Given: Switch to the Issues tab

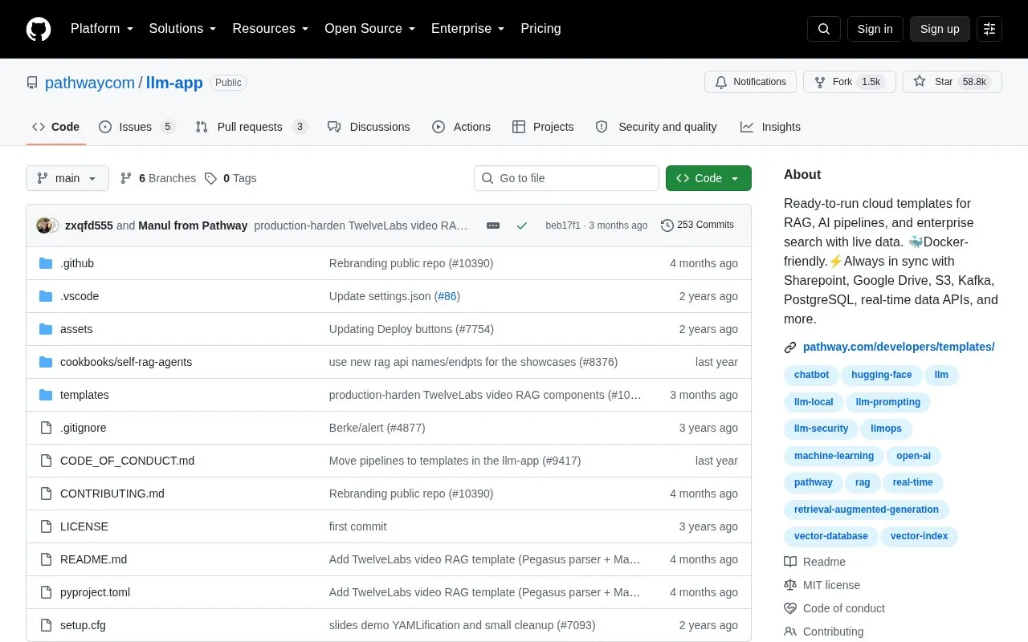Looking at the screenshot, I should point(137,127).
